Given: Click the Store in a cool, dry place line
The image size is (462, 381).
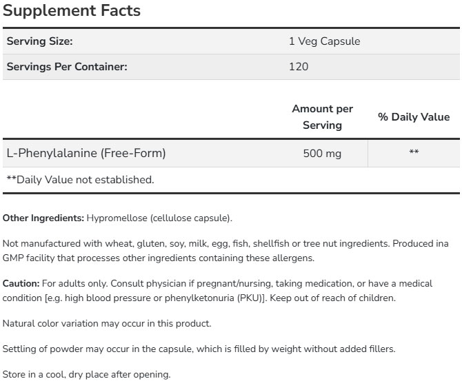Looking at the screenshot, I should pyautogui.click(x=87, y=374).
